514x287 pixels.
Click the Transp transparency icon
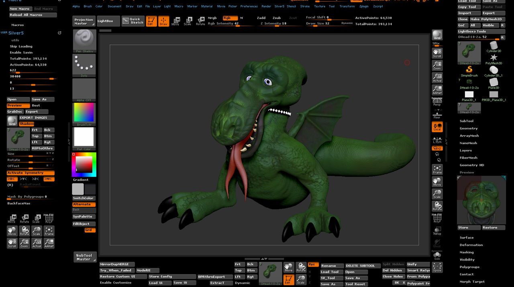pos(437,230)
